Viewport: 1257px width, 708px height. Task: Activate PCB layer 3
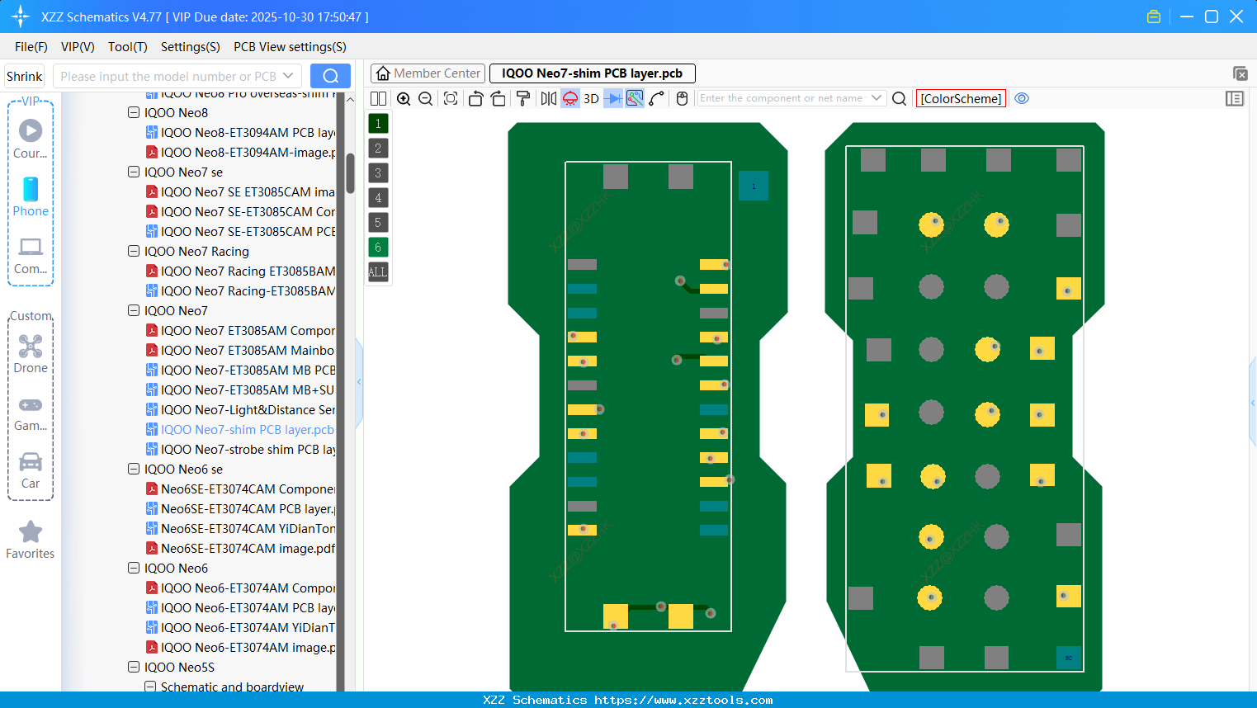(378, 172)
